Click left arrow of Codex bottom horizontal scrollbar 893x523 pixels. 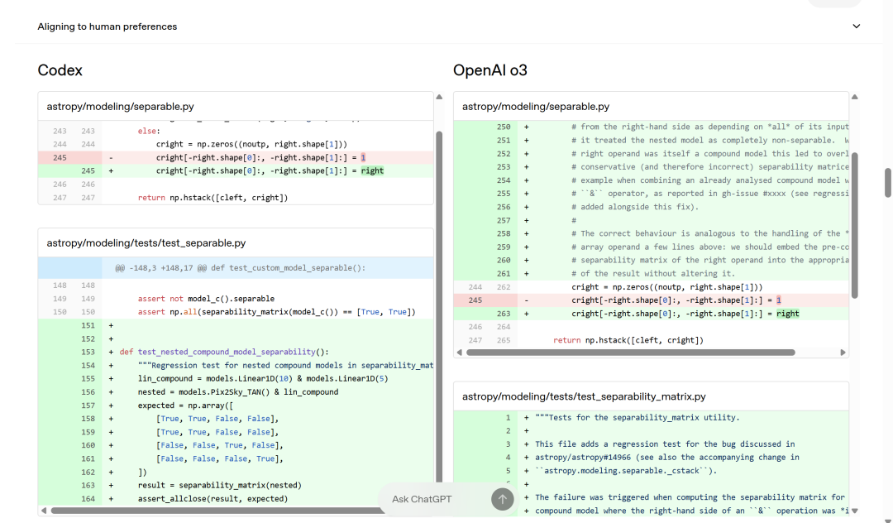(x=43, y=510)
